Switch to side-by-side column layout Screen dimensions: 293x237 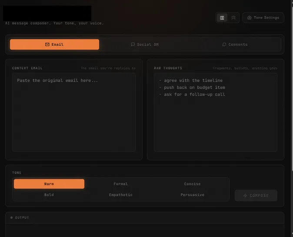point(222,18)
